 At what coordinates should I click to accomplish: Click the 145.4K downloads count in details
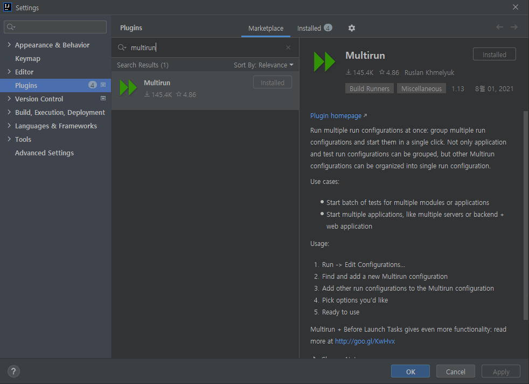tap(360, 73)
